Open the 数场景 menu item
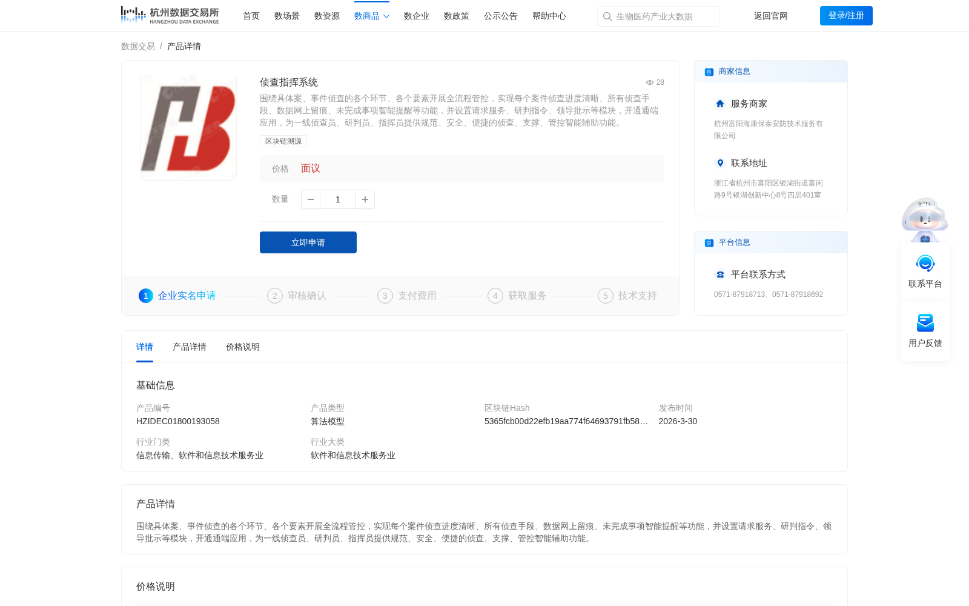Viewport: 969px width, 606px height. (287, 16)
